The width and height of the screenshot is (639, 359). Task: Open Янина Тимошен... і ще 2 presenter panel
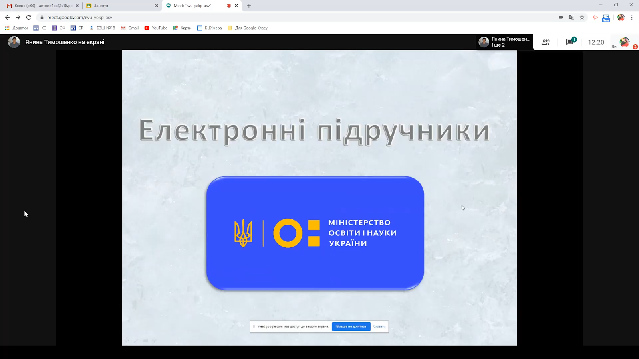point(505,42)
